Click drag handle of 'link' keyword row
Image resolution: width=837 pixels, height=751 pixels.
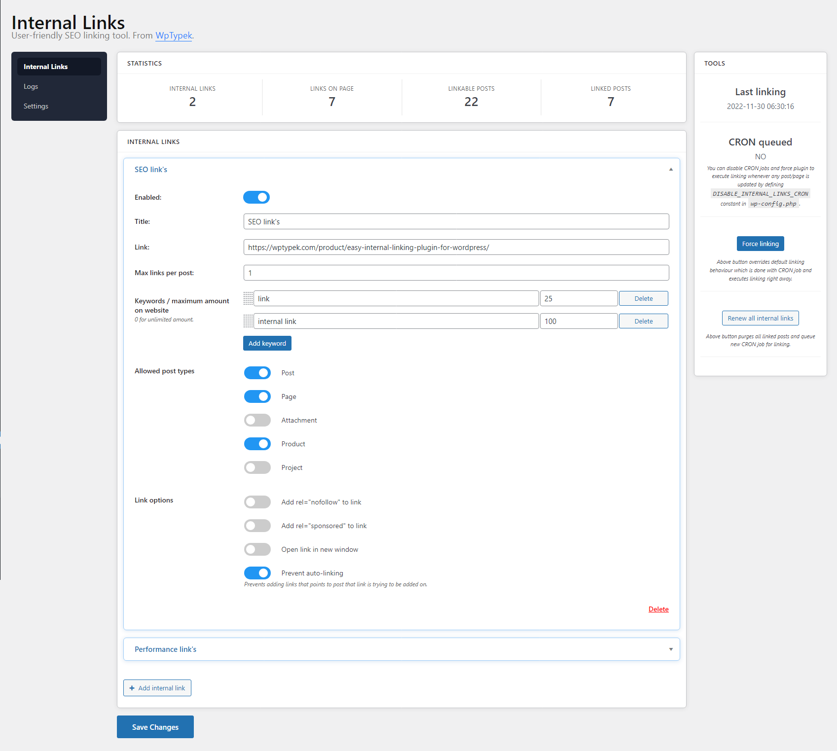248,298
